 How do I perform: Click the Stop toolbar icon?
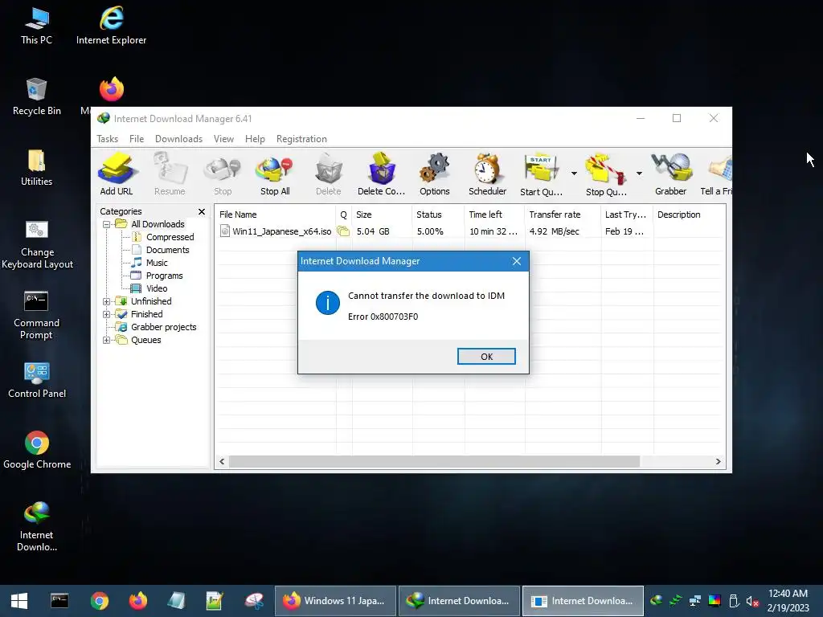click(x=223, y=174)
